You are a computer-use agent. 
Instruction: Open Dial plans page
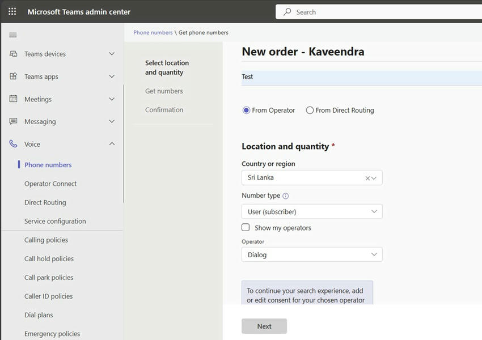[39, 315]
